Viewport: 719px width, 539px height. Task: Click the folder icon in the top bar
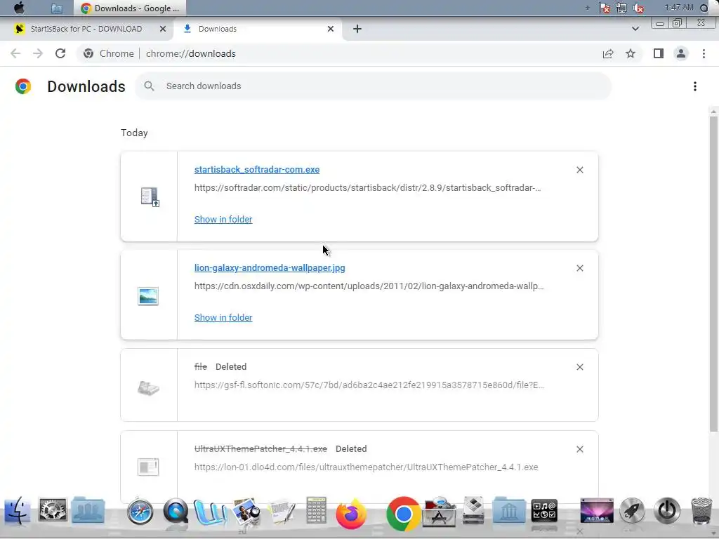point(56,8)
